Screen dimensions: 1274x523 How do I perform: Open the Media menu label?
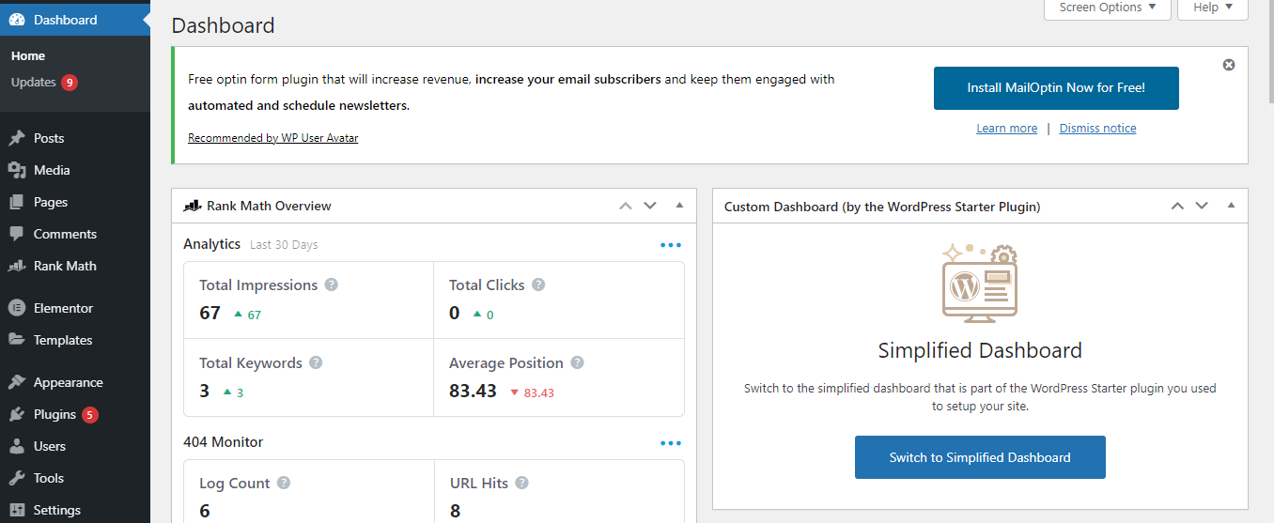[52, 170]
